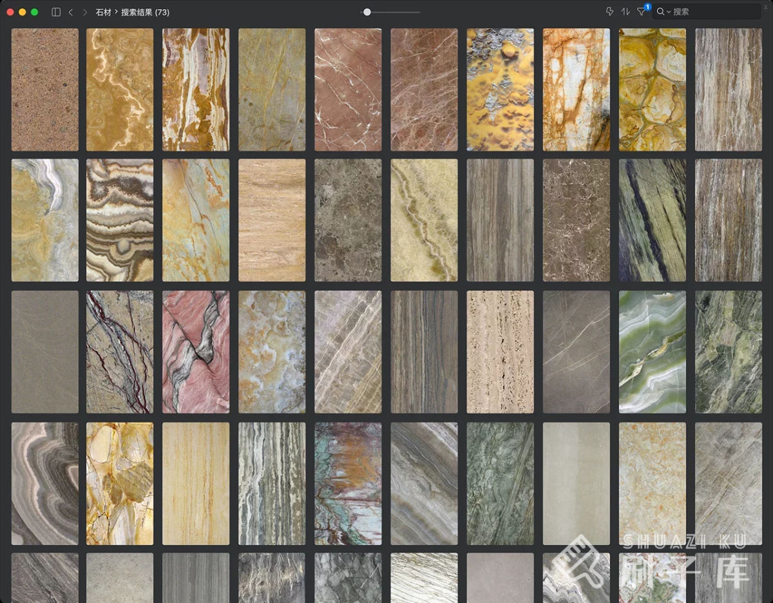Select teal and rust-orange marble thumbnail
This screenshot has width=773, height=603.
[348, 483]
